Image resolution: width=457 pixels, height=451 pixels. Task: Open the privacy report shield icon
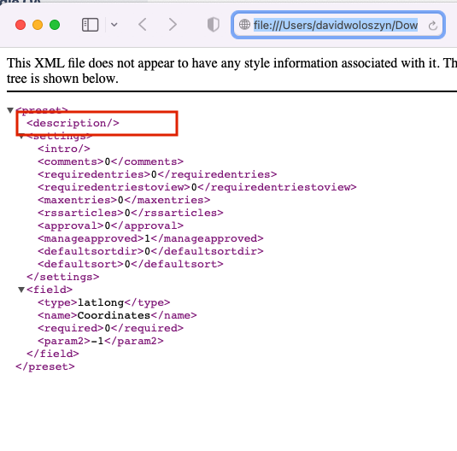(213, 25)
